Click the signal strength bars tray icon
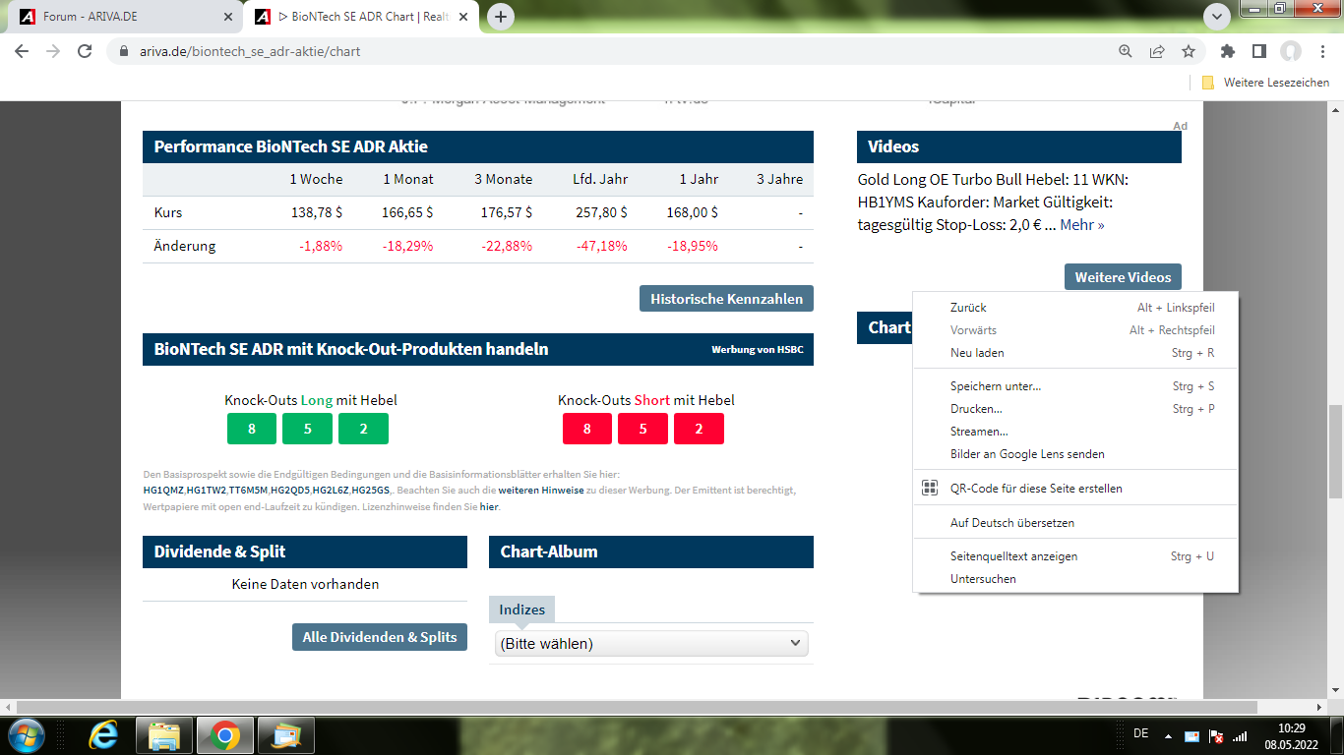Viewport: 1344px width, 755px height. tap(1240, 735)
